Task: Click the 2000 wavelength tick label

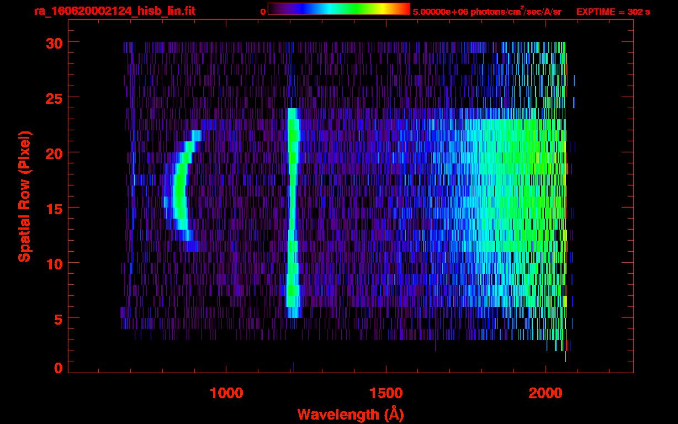Action: pyautogui.click(x=545, y=393)
